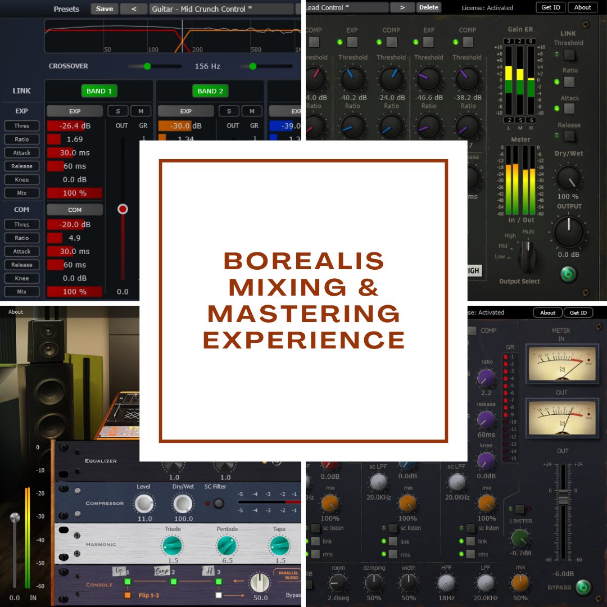Click the 1.69 EXP ratio value
607x607 pixels.
(75, 139)
